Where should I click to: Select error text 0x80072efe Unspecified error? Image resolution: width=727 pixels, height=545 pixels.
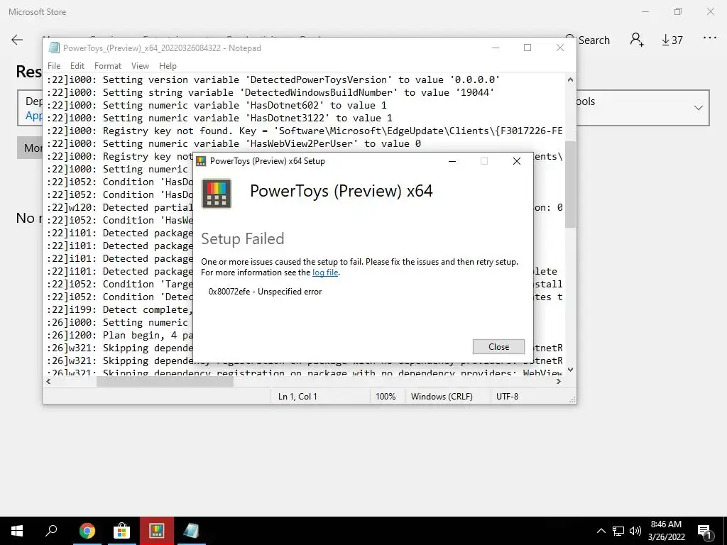(265, 292)
